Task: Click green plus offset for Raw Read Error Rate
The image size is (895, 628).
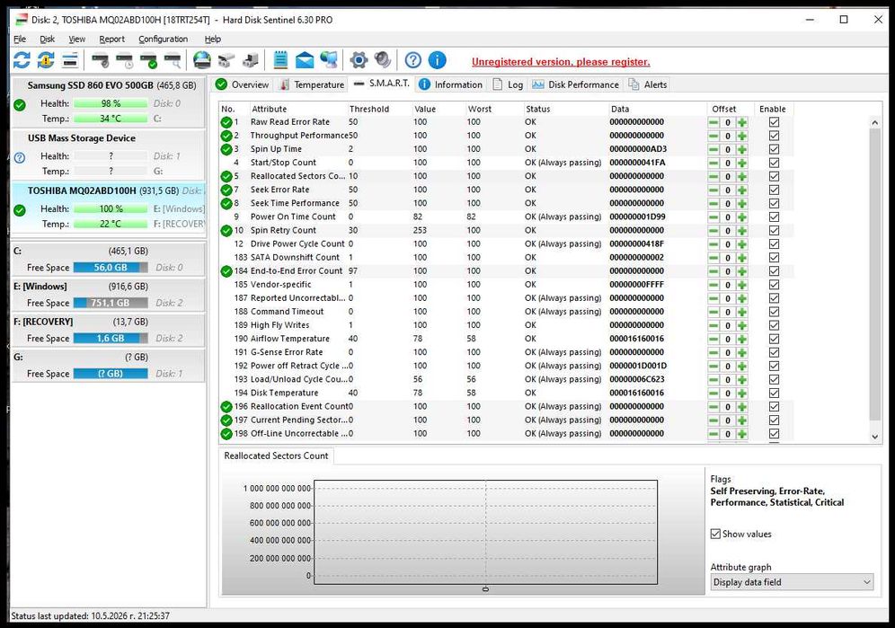Action: (741, 122)
